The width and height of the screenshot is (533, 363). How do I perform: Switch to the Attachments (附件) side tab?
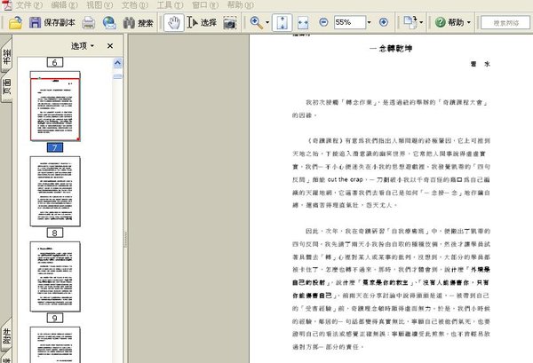point(6,335)
